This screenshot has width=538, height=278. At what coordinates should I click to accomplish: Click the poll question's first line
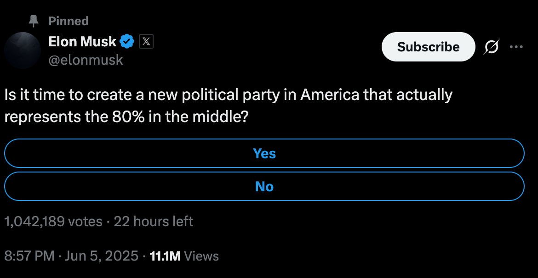click(x=229, y=95)
